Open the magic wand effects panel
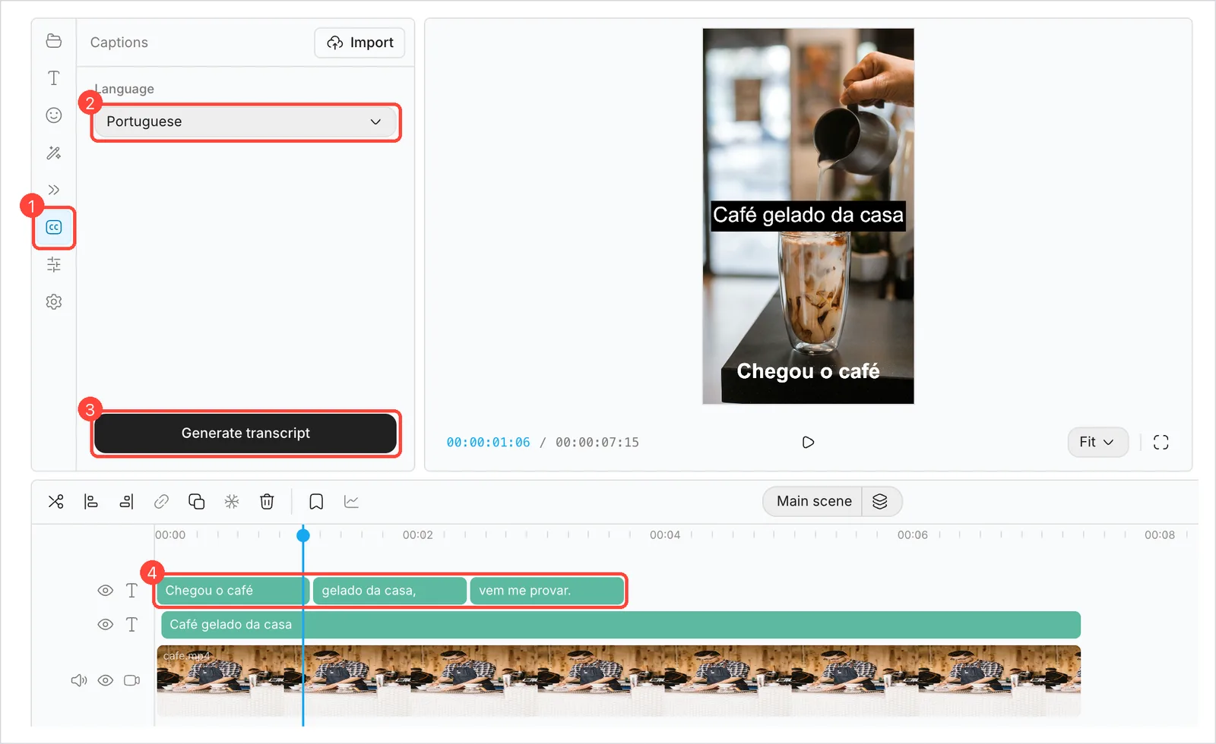The height and width of the screenshot is (744, 1216). point(54,153)
